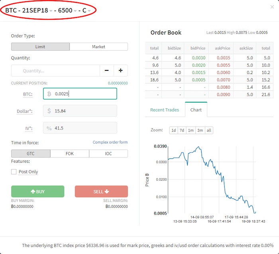Click the plus quantity button
This screenshot has width=279, height=254.
pos(121,70)
